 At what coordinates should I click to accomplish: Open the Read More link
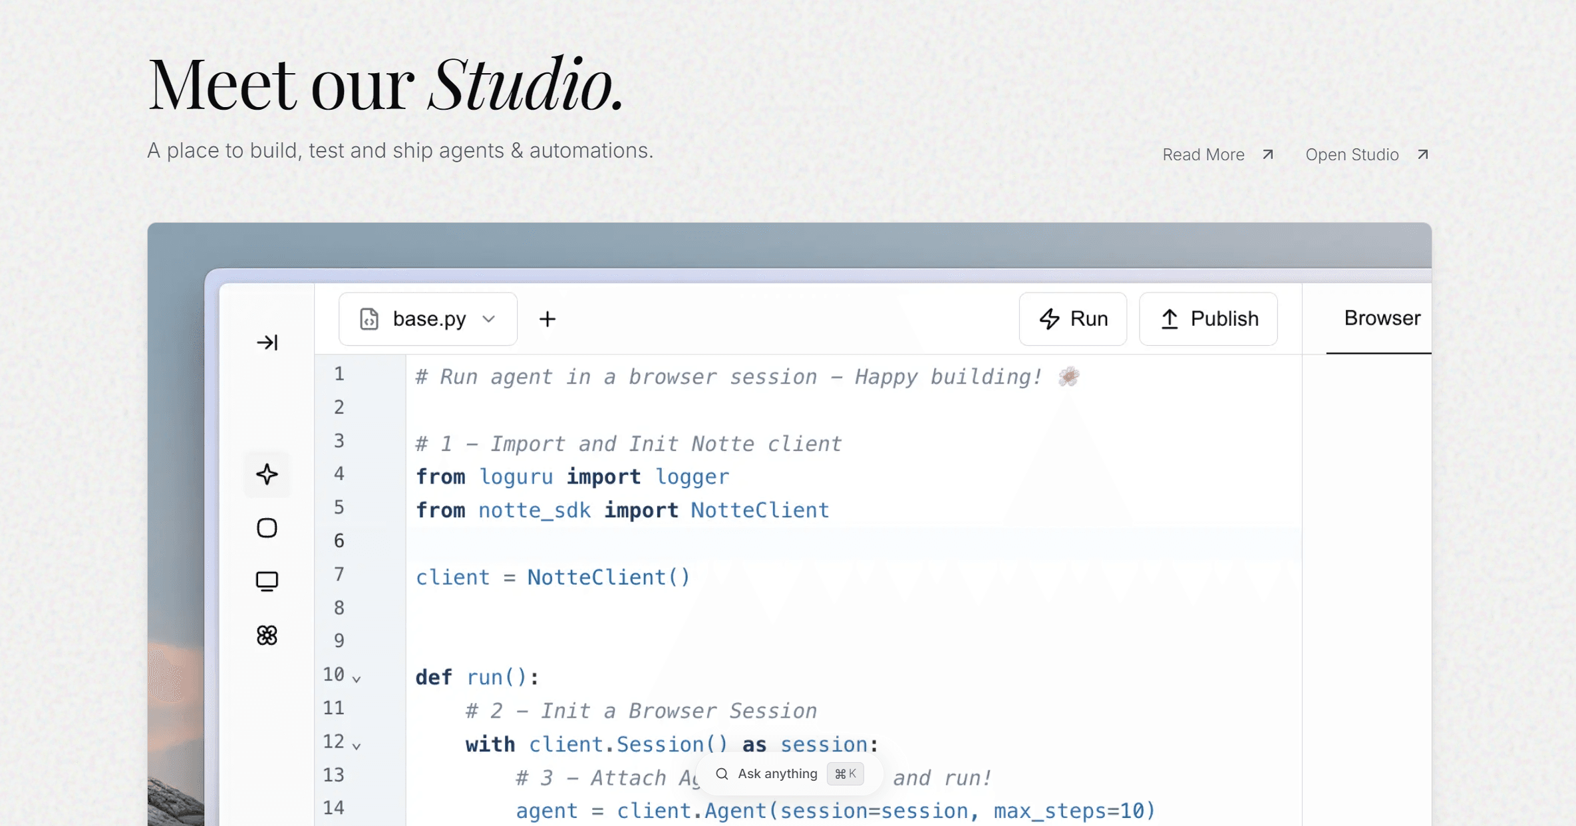pos(1203,155)
